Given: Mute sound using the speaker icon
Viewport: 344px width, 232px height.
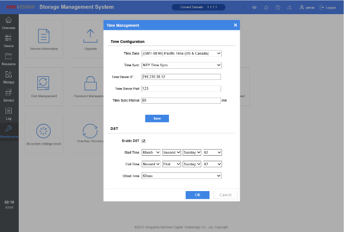Looking at the screenshot, I should pos(254,8).
